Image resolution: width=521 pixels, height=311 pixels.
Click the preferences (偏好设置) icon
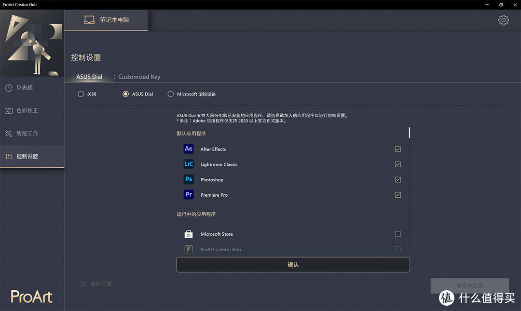point(83,284)
